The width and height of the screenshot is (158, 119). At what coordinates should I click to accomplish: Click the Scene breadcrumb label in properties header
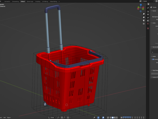[155, 7]
